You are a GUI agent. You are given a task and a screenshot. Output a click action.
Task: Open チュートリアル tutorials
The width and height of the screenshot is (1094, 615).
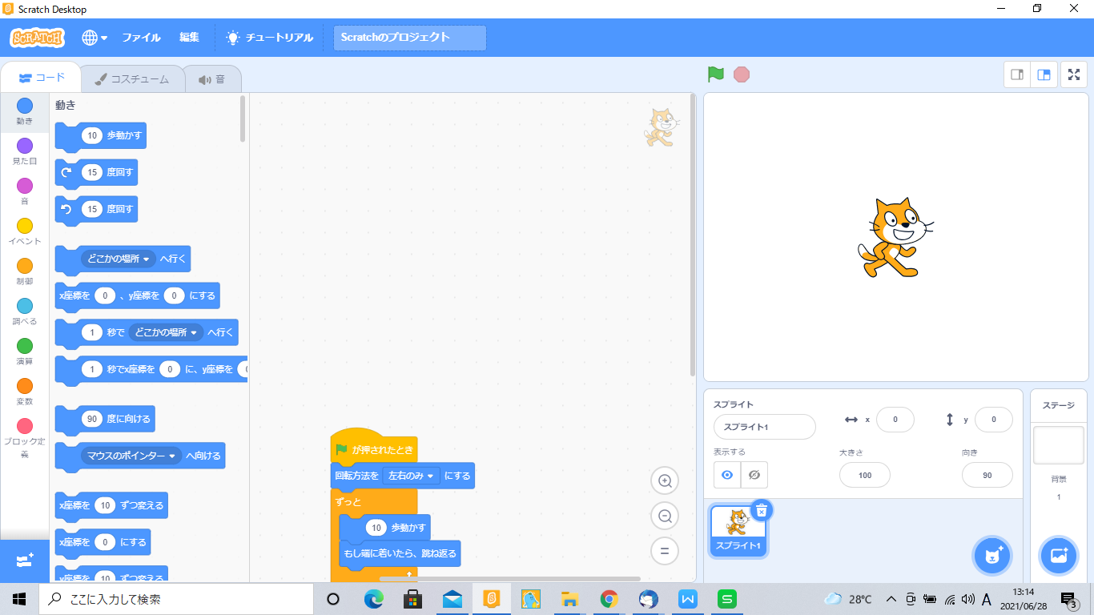click(270, 38)
